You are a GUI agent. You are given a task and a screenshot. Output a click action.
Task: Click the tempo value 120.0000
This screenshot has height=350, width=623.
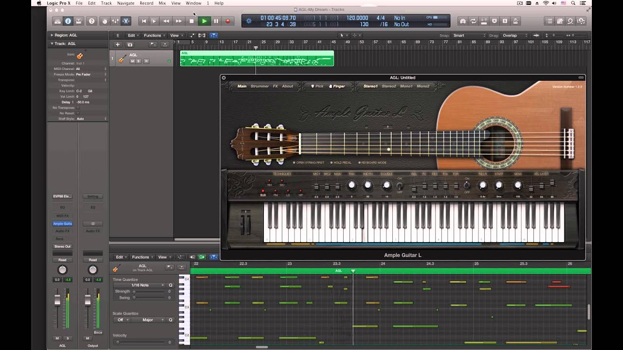[357, 18]
